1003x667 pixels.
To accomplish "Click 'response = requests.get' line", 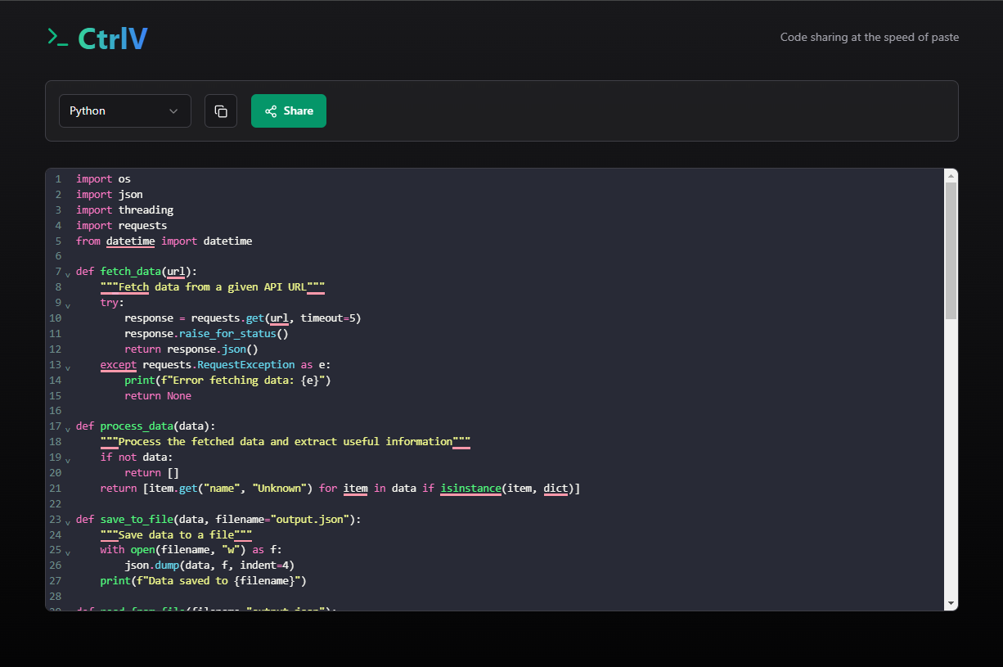I will tap(243, 318).
